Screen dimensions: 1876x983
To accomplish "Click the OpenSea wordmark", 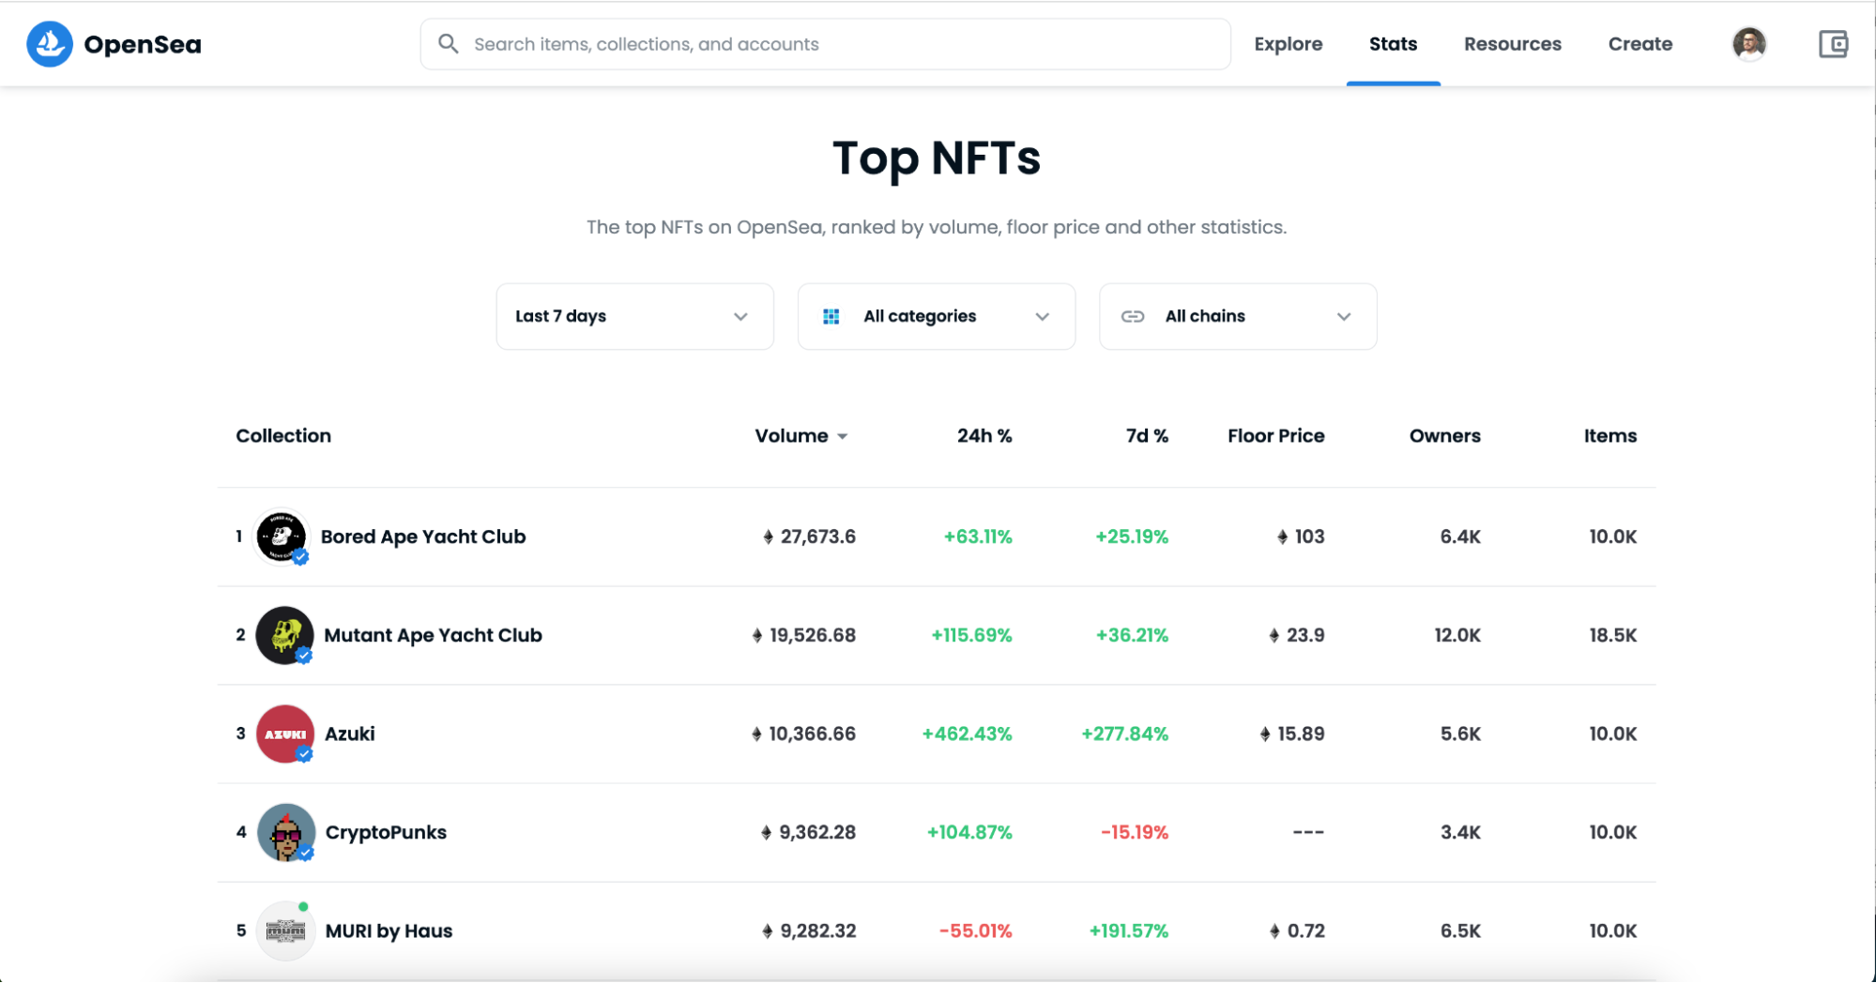I will [143, 45].
